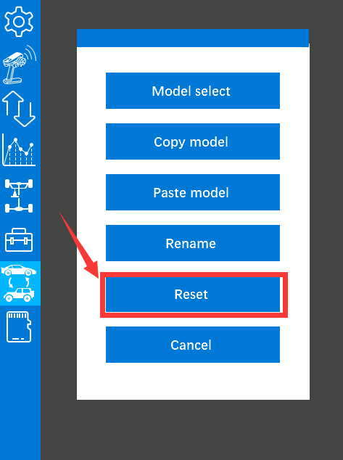The width and height of the screenshot is (343, 460).
Task: Click the highlighted Reset button
Action: click(x=193, y=295)
